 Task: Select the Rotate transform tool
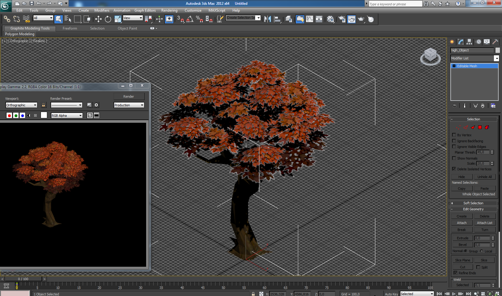coord(108,19)
